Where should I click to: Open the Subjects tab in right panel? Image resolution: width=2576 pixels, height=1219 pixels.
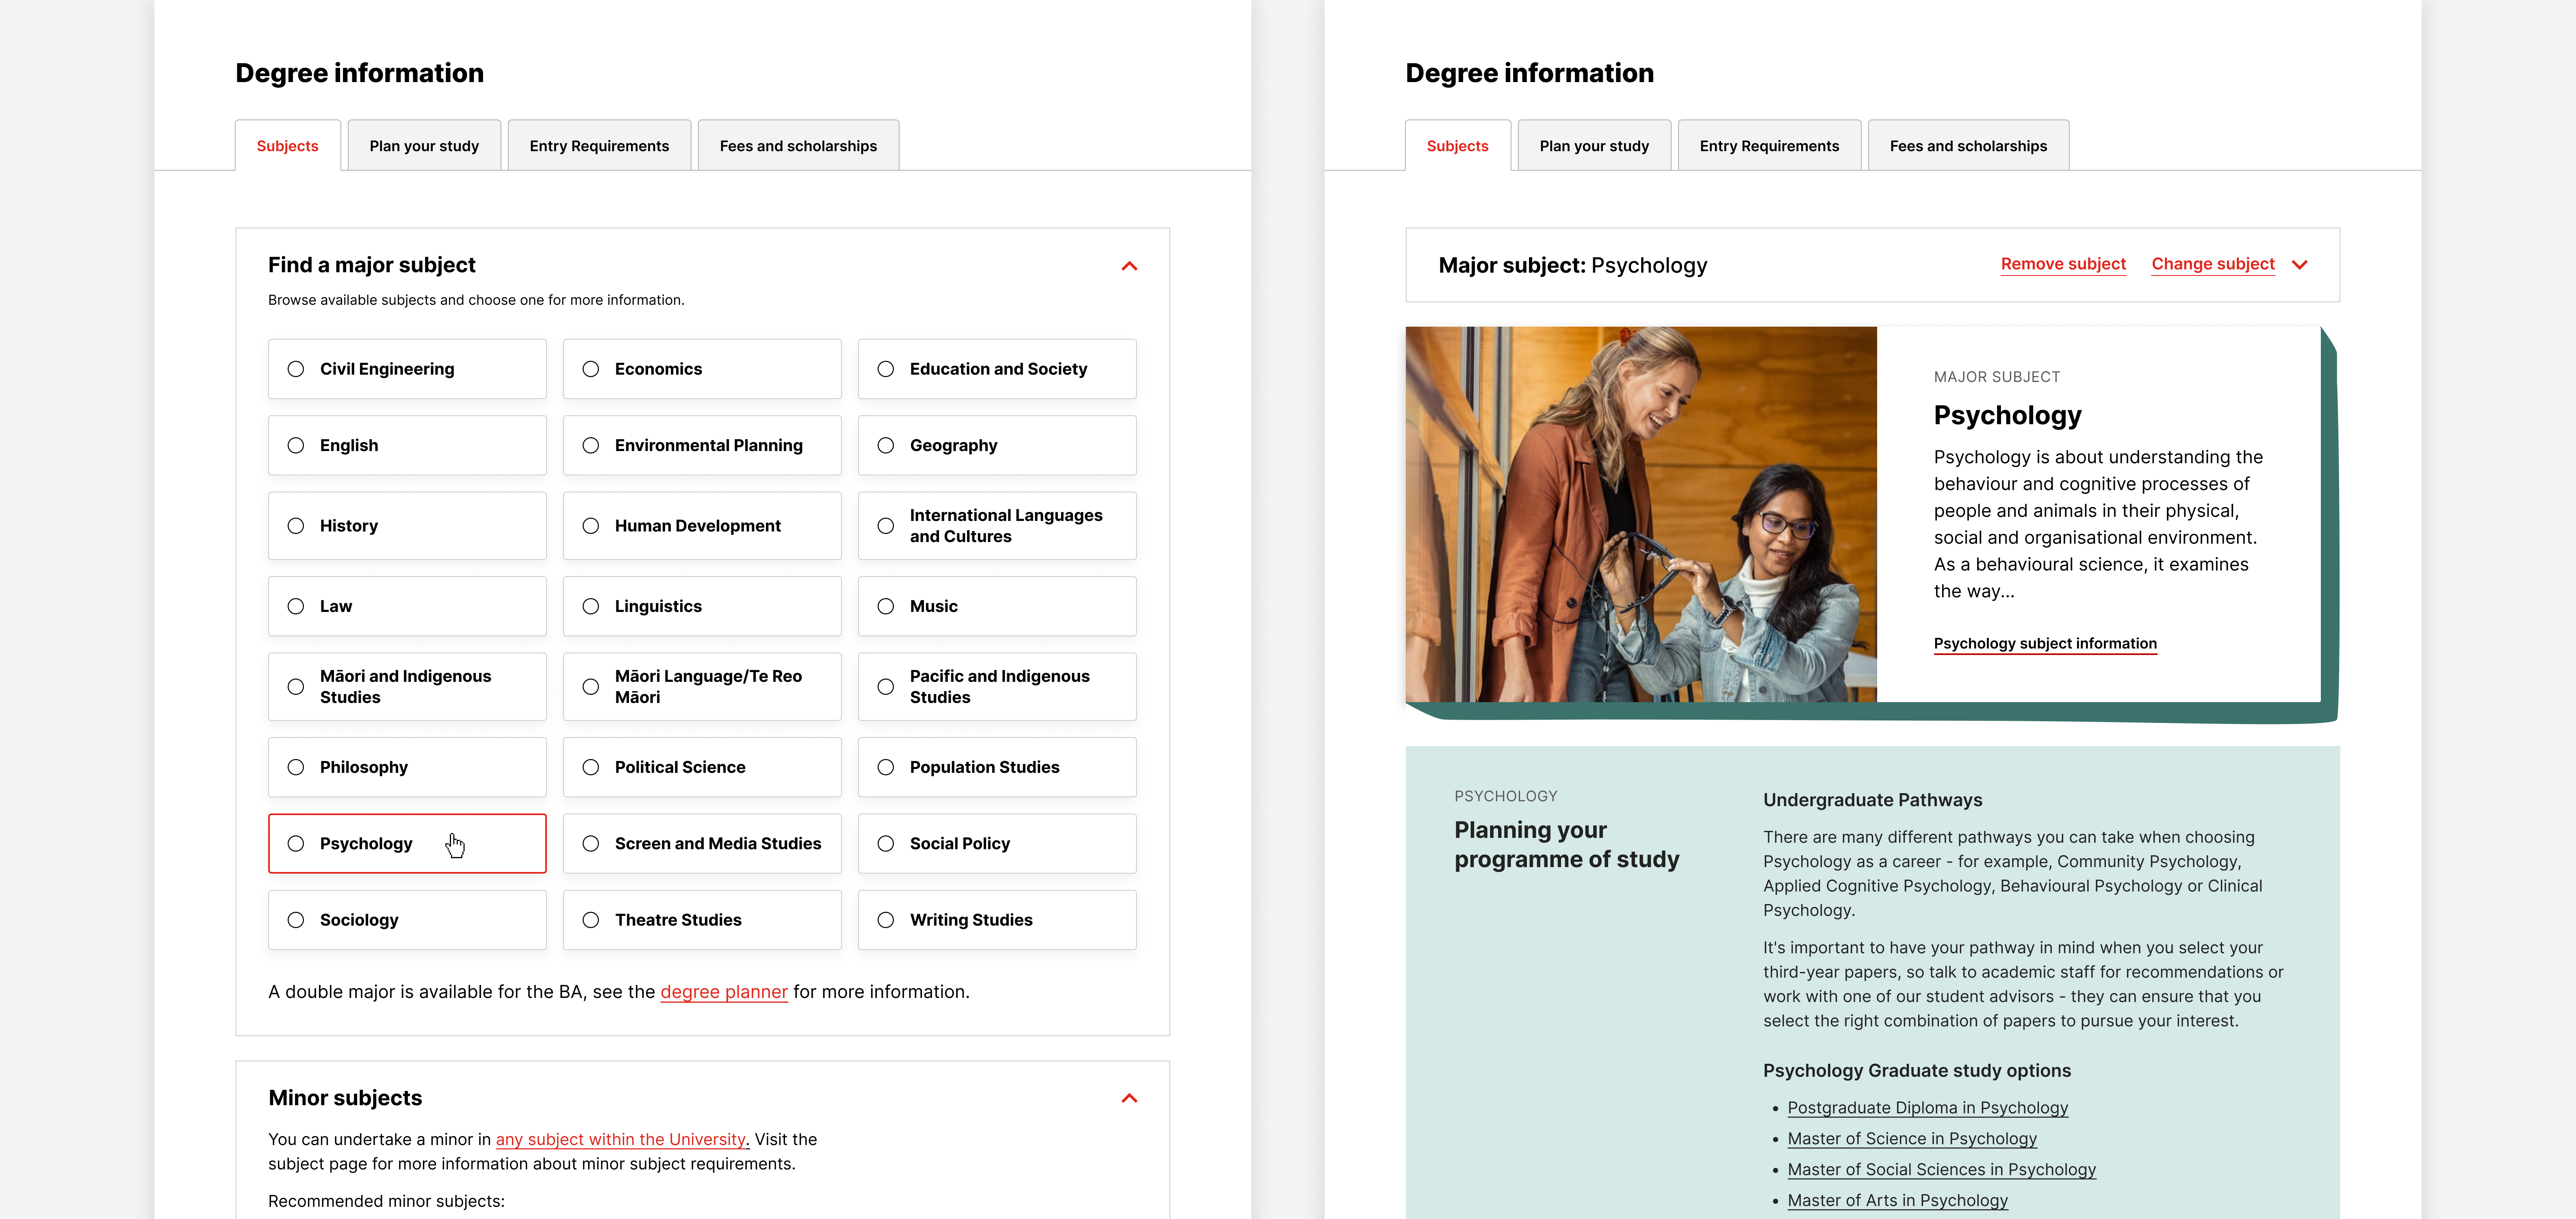1458,146
